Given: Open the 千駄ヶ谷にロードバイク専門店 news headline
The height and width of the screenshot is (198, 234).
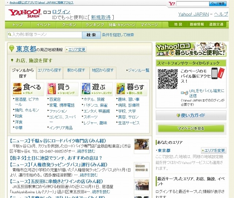Looking at the screenshot, I should (x=58, y=141).
